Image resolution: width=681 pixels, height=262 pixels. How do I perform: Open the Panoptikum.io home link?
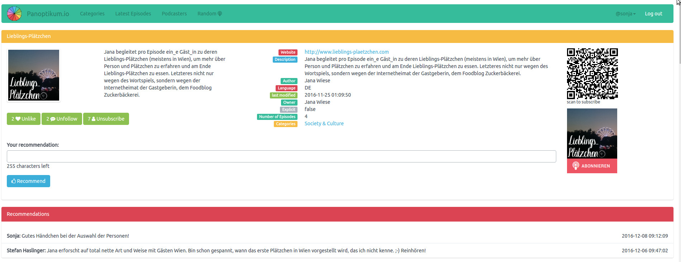pos(48,14)
